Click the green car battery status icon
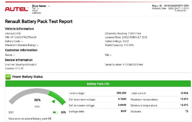 click(8, 77)
